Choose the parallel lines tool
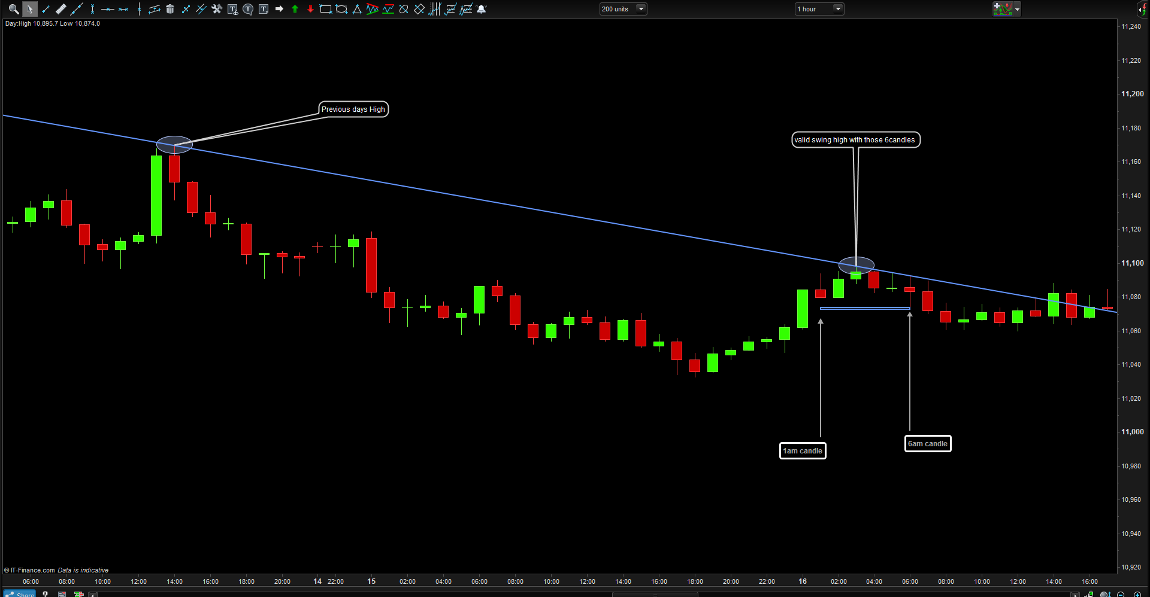1150x597 pixels. 201,9
